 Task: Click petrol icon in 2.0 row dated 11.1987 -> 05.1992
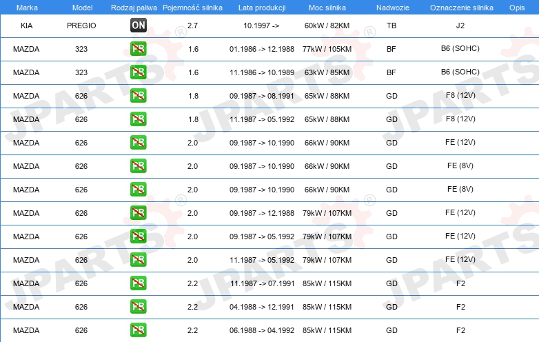click(138, 259)
